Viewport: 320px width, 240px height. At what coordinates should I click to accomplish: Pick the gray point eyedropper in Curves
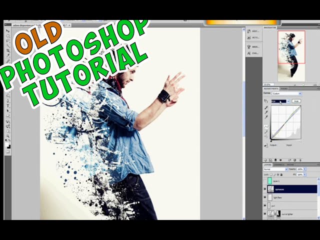266,112
